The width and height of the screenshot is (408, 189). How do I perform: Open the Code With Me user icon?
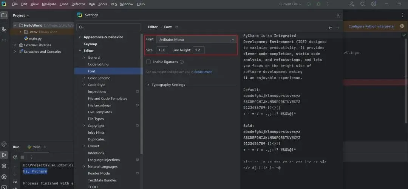tap(352, 4)
